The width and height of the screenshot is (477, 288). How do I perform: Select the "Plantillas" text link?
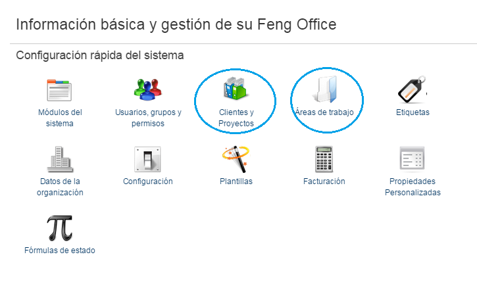click(236, 181)
